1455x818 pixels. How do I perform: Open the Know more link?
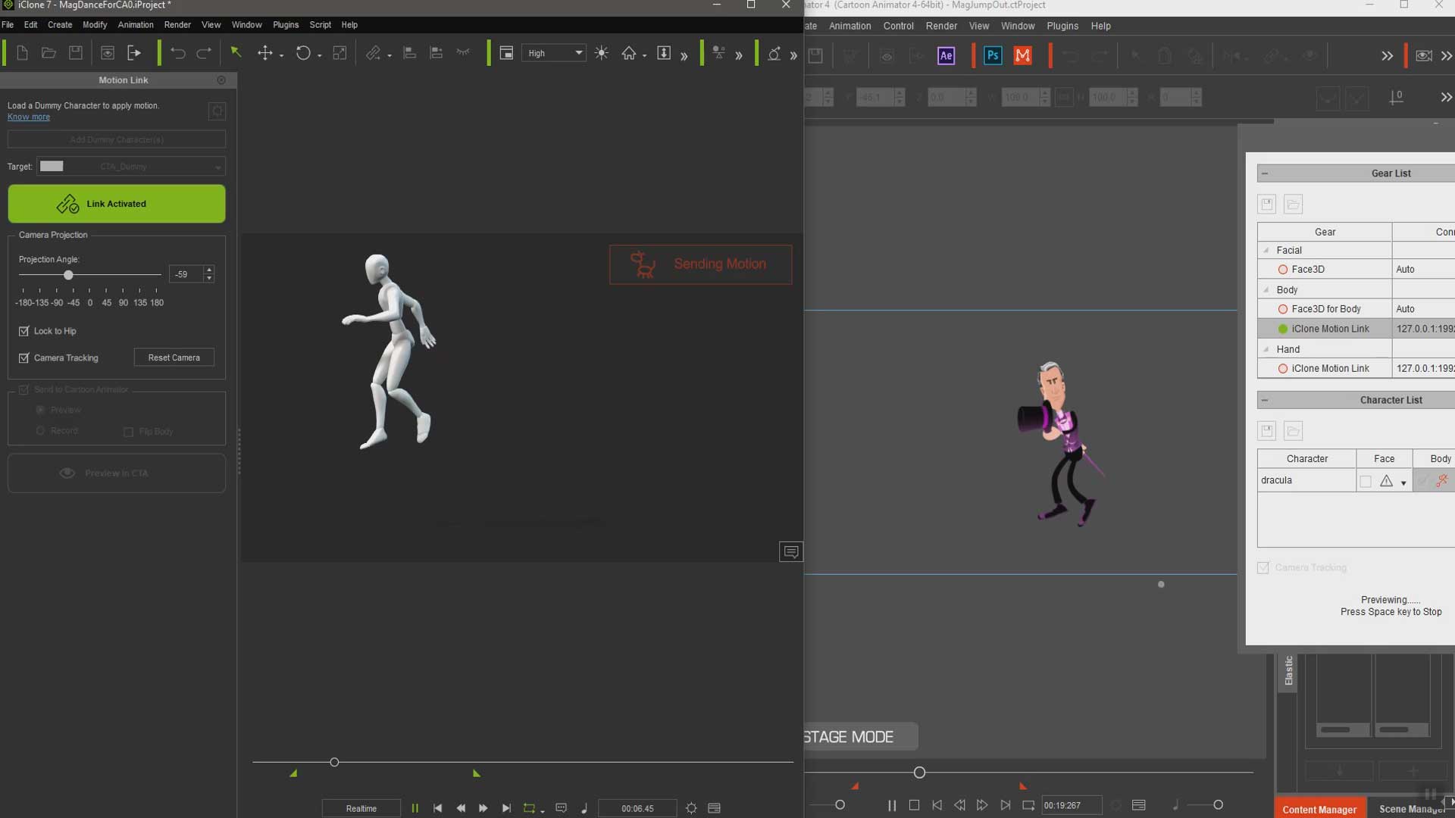[x=29, y=117]
